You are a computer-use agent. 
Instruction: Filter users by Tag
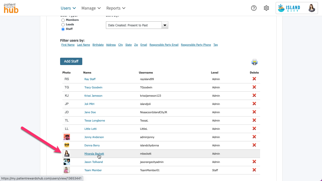tap(216, 45)
